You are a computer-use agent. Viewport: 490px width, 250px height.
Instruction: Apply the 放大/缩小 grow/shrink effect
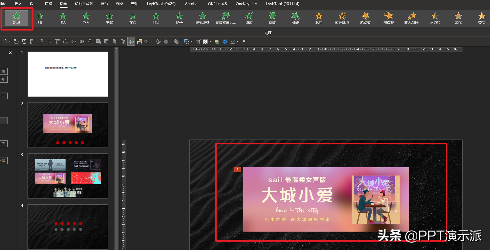point(412,18)
